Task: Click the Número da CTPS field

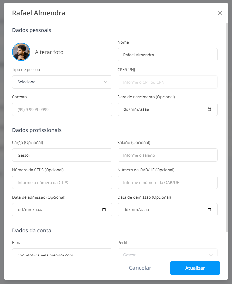Action: point(62,182)
